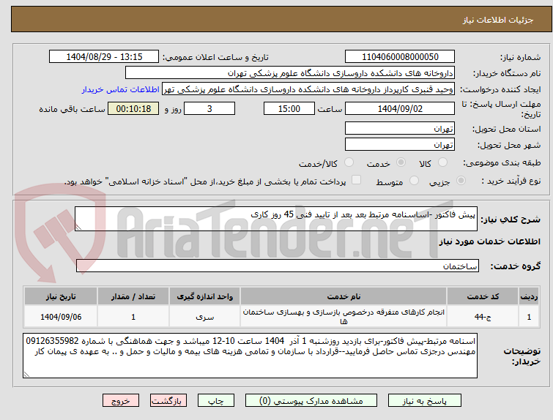This screenshot has height=420, width=553.
Task: Open مشاهده مدارک پیوستی (0) button
Action: coord(311,401)
